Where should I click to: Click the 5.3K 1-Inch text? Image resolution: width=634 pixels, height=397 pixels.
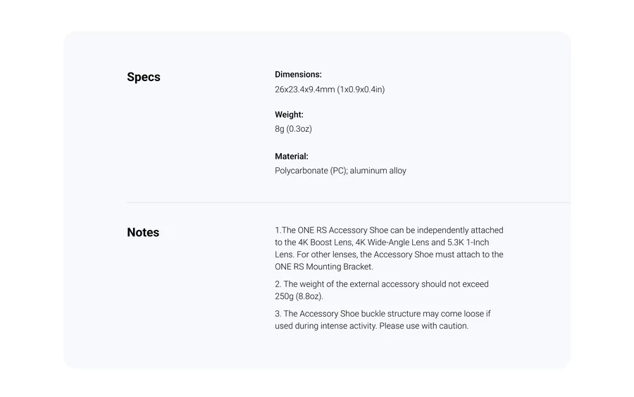pos(468,243)
